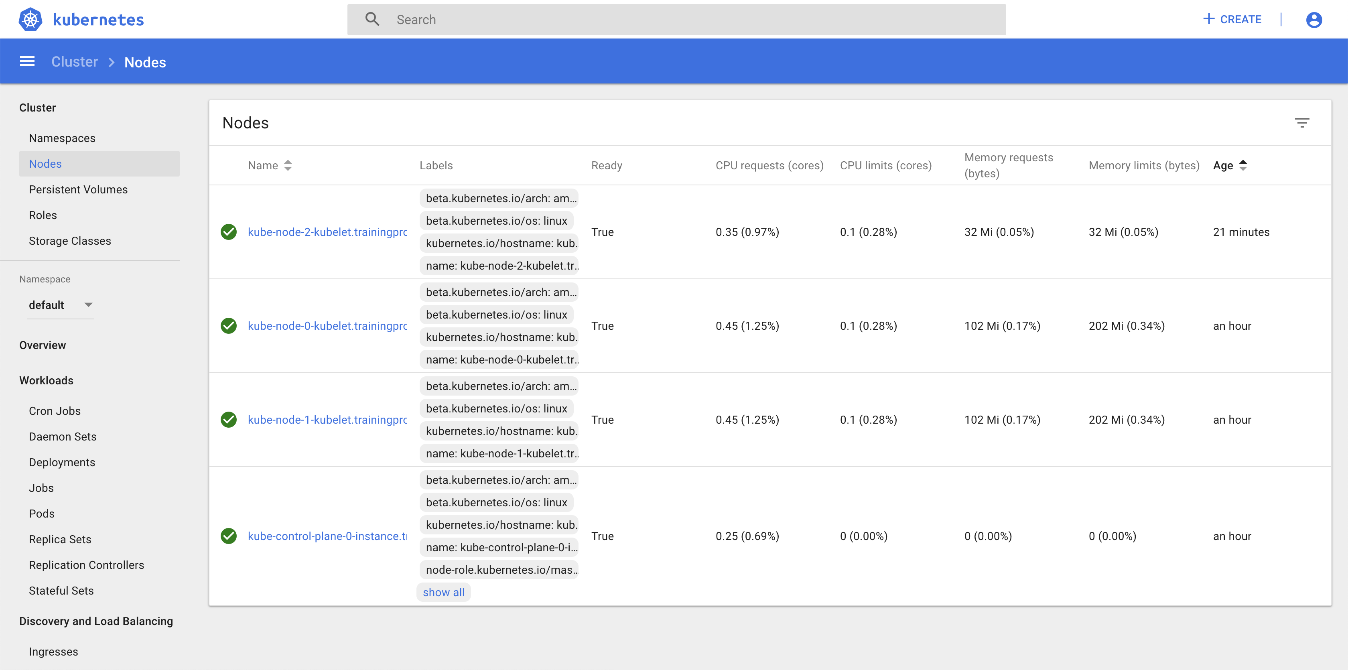Viewport: 1348px width, 670px height.
Task: Toggle sort arrows on Age column
Action: pos(1243,165)
